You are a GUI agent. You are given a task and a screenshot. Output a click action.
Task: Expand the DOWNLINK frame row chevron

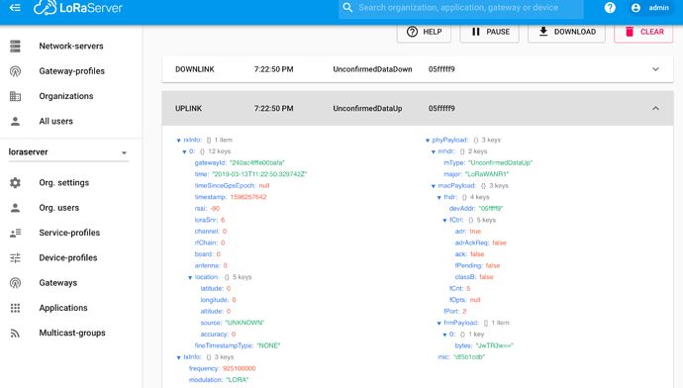coord(655,69)
